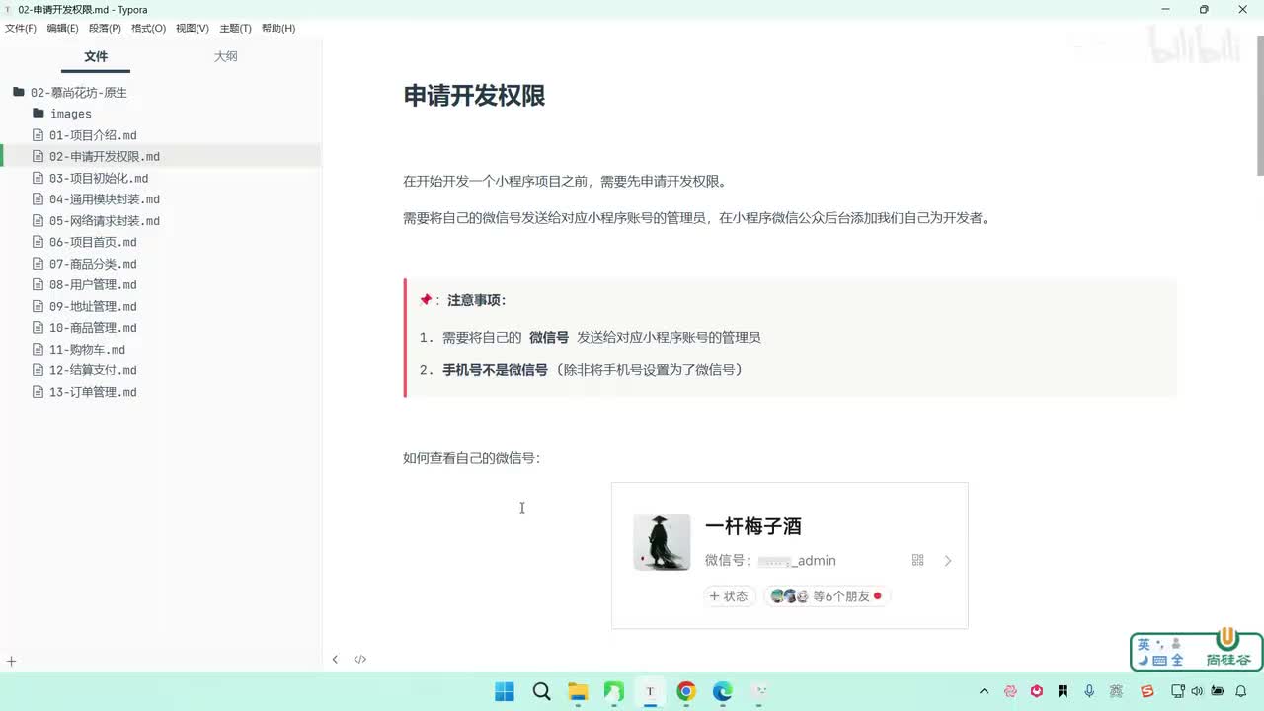Click the line 如何查看自己的微信号
Viewport: 1264px width, 711px height.
[472, 458]
